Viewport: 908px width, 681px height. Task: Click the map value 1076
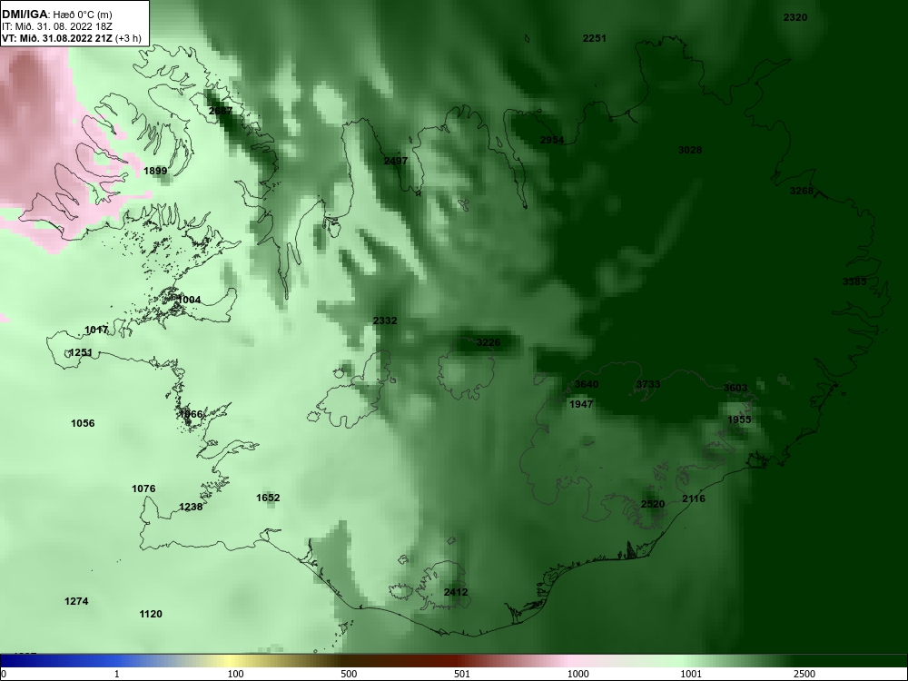click(143, 489)
